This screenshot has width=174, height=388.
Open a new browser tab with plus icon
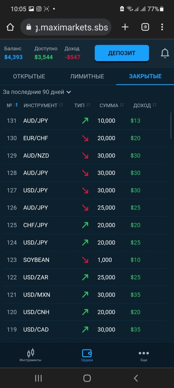pos(125,27)
